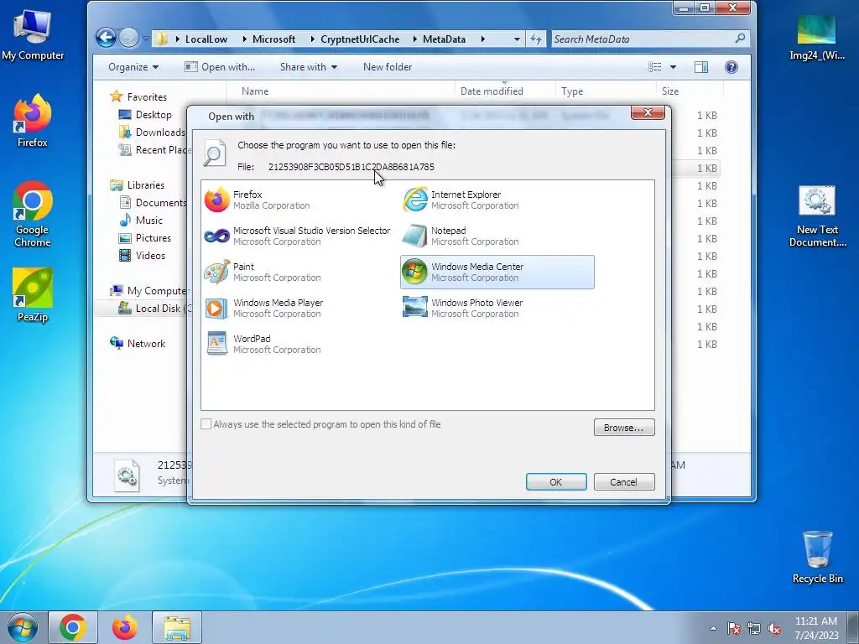Click the Browse... button
This screenshot has height=644, width=859.
click(624, 428)
